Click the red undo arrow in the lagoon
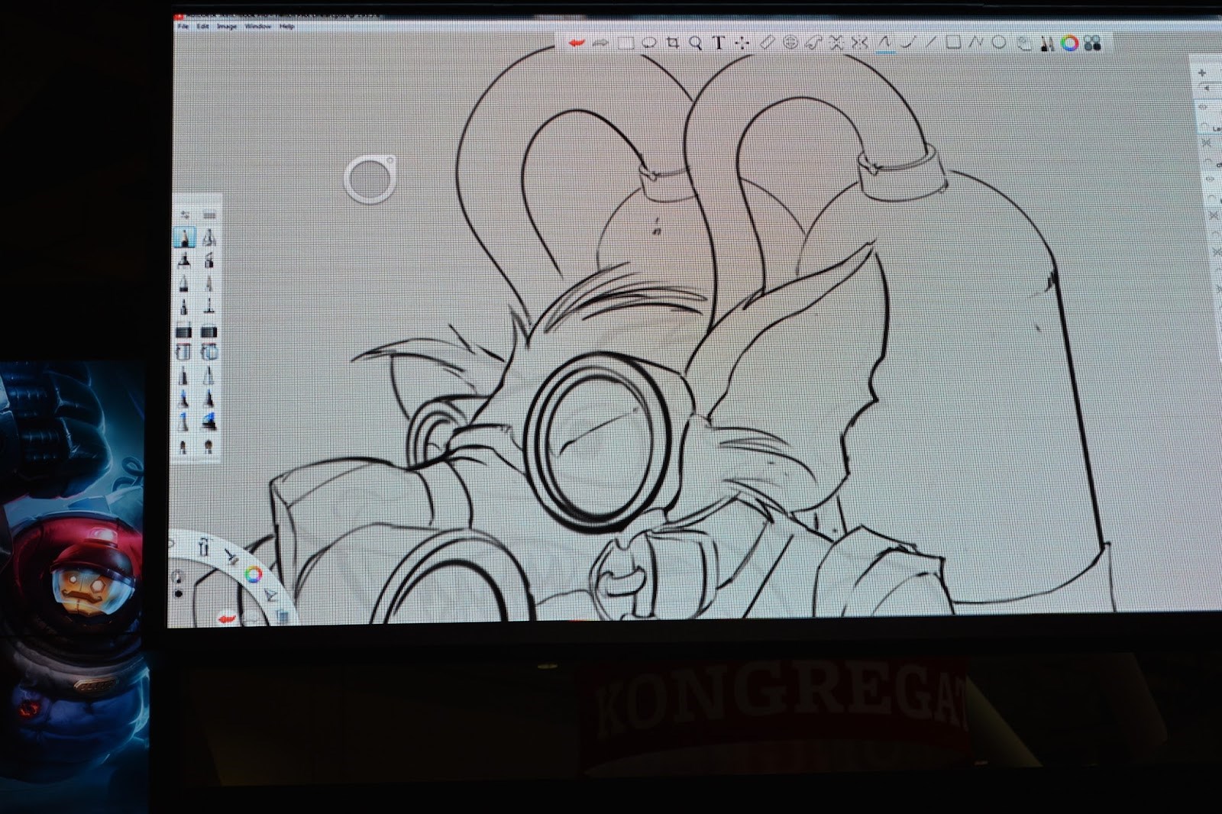1222x814 pixels. 226,618
